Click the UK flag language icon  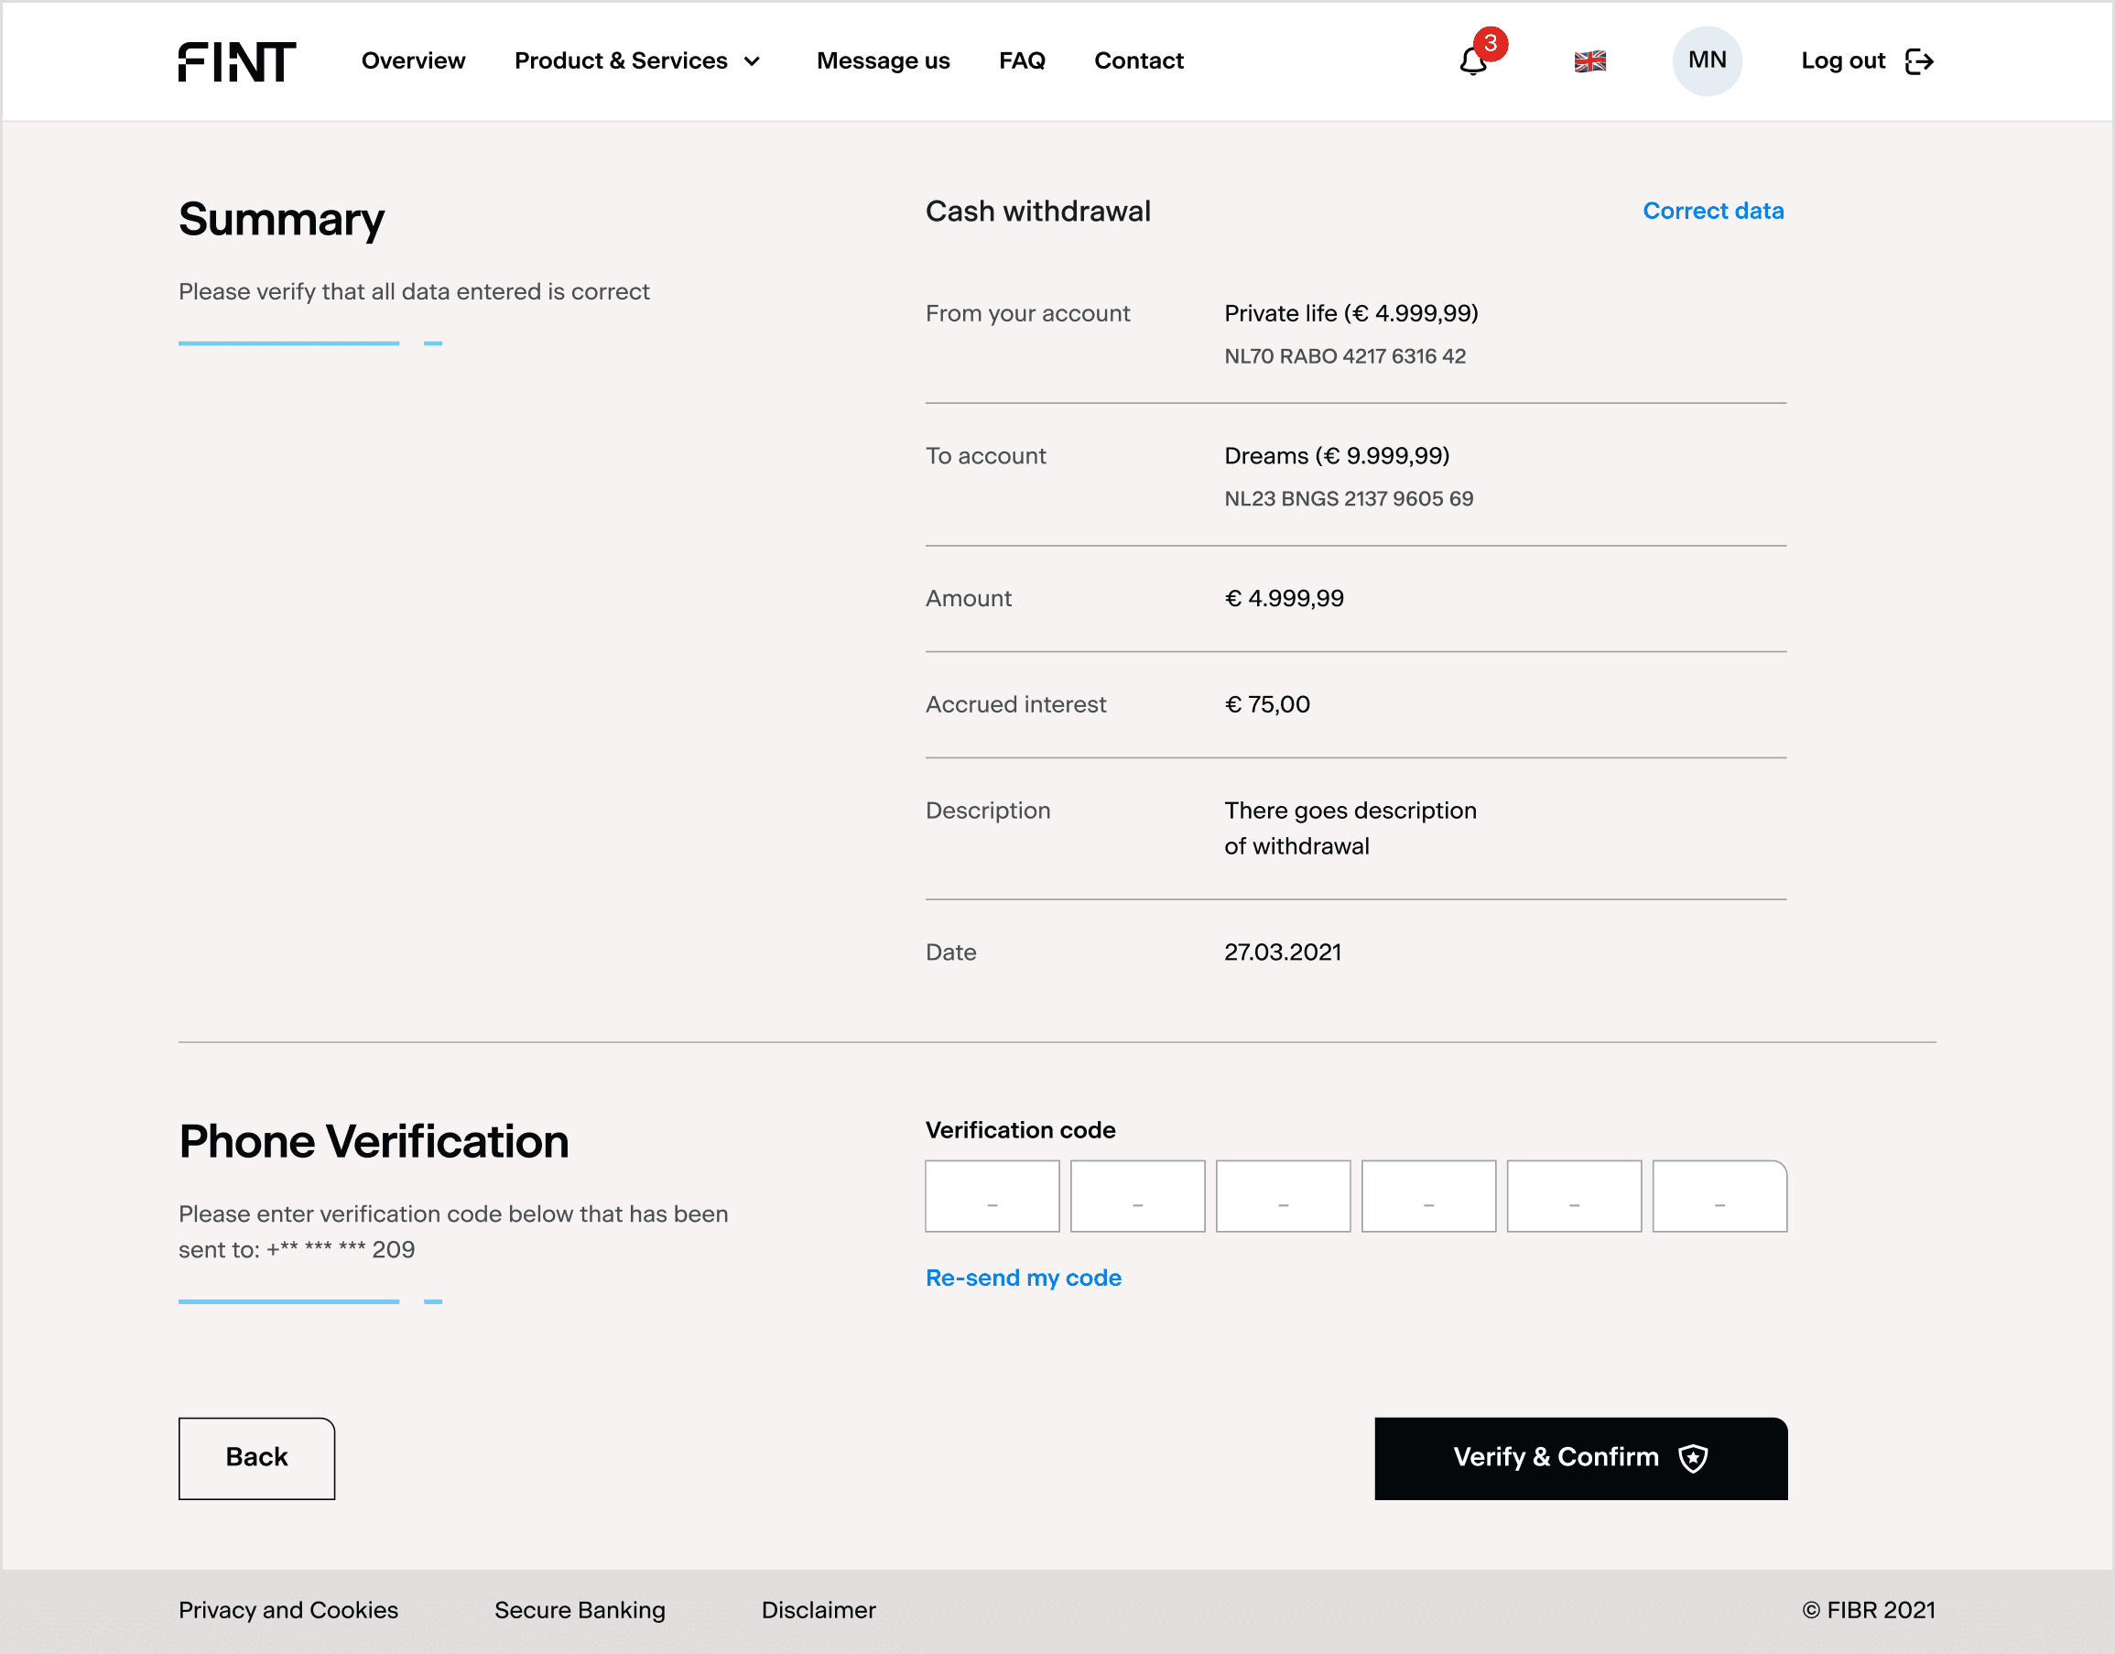tap(1589, 61)
